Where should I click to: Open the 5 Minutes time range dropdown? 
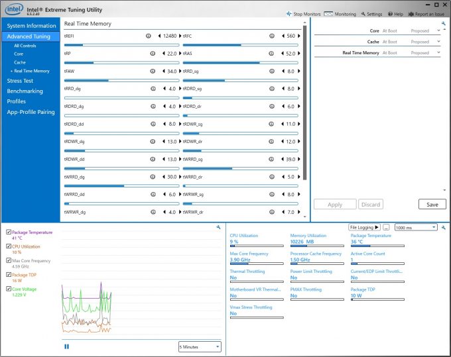coord(200,346)
